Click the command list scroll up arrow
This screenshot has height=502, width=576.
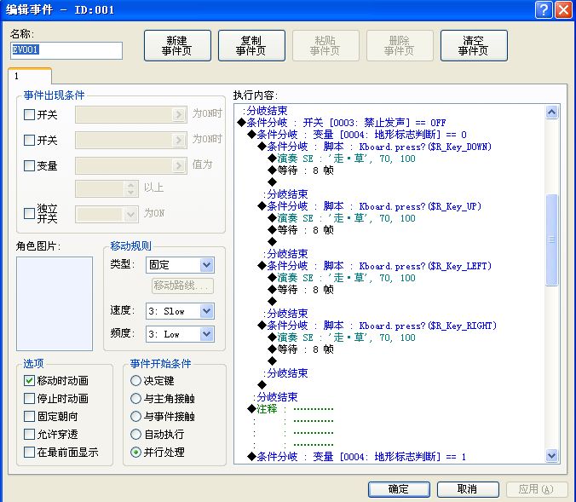tap(552, 113)
